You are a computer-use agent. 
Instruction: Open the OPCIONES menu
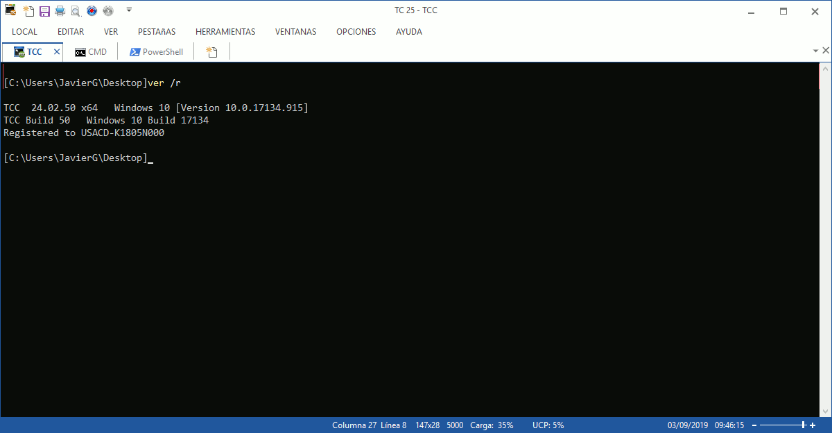(x=356, y=32)
